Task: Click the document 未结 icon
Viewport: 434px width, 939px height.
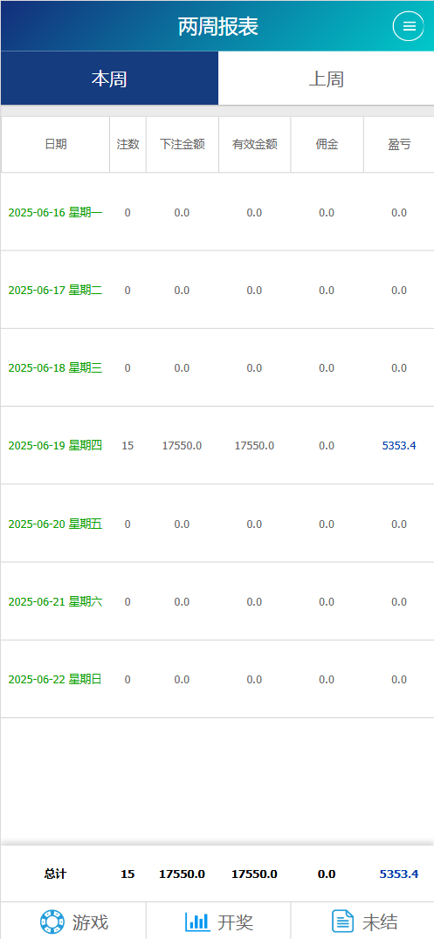Action: point(343,922)
